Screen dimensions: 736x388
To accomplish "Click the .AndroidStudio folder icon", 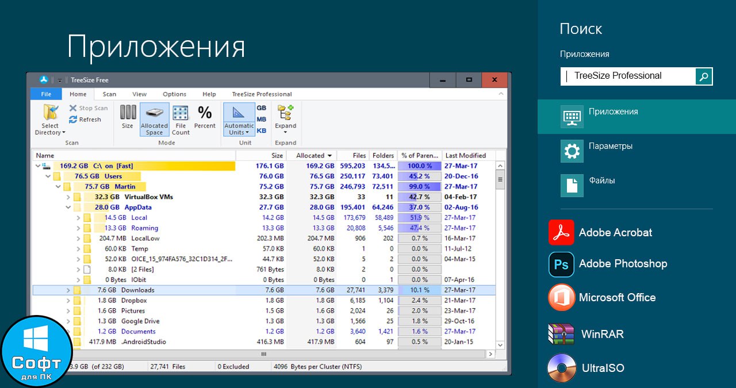I will pyautogui.click(x=77, y=342).
